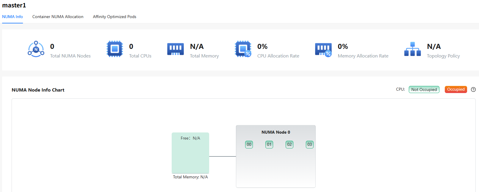Click the master1 node heading

click(14, 5)
